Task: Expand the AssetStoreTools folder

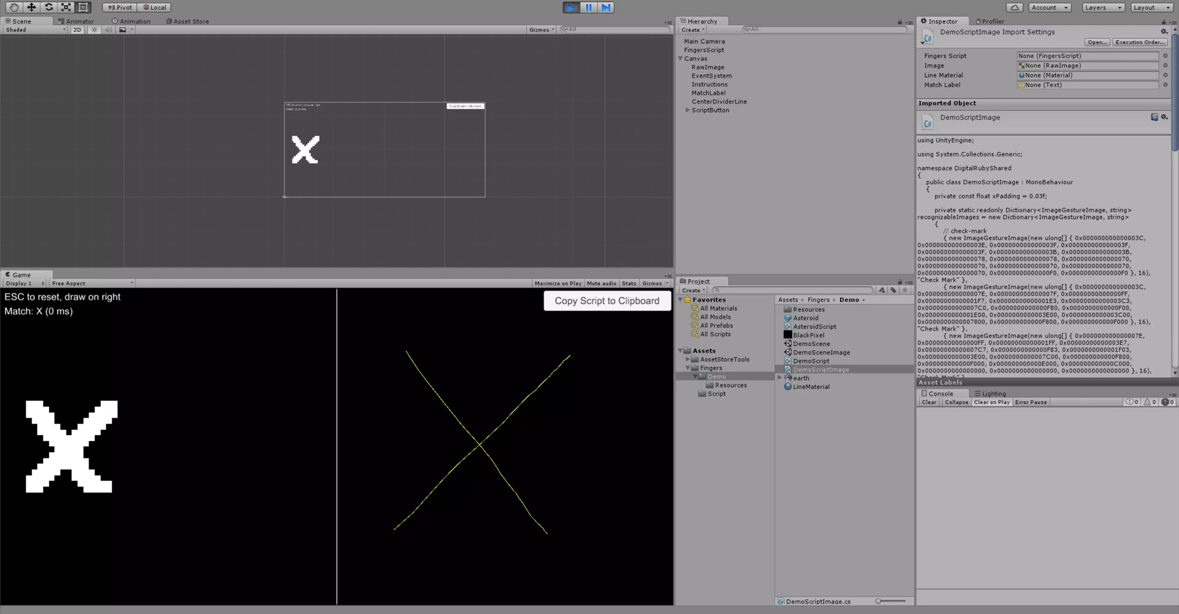Action: click(x=687, y=359)
